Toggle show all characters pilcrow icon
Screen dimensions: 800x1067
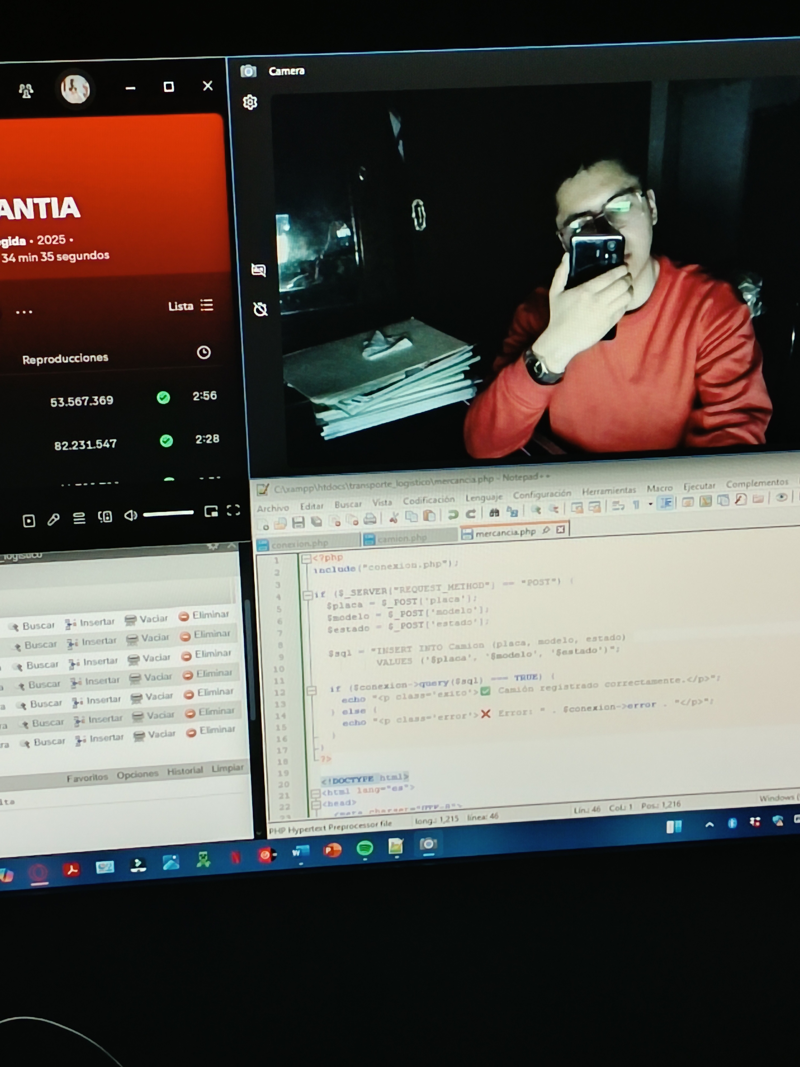[636, 505]
